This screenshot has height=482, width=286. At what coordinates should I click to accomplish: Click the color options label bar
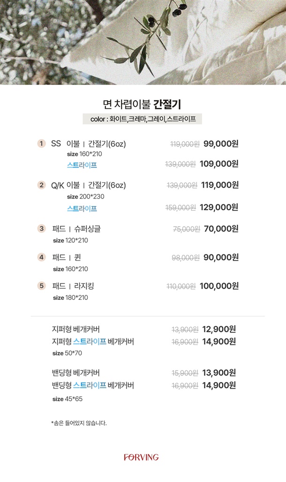pos(143,119)
